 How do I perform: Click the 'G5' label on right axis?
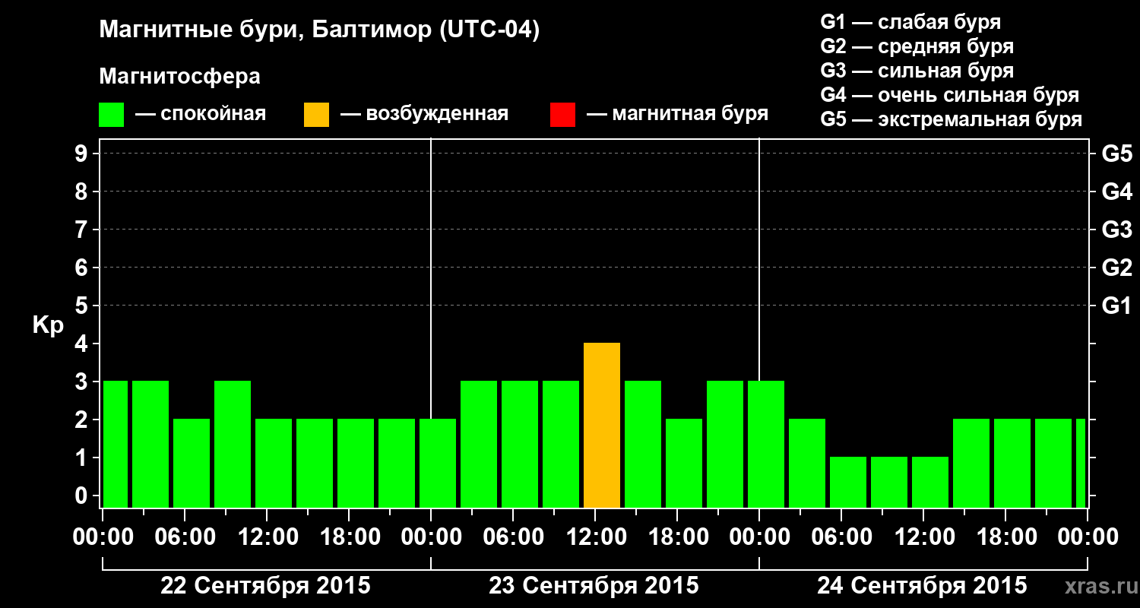[x=1117, y=154]
